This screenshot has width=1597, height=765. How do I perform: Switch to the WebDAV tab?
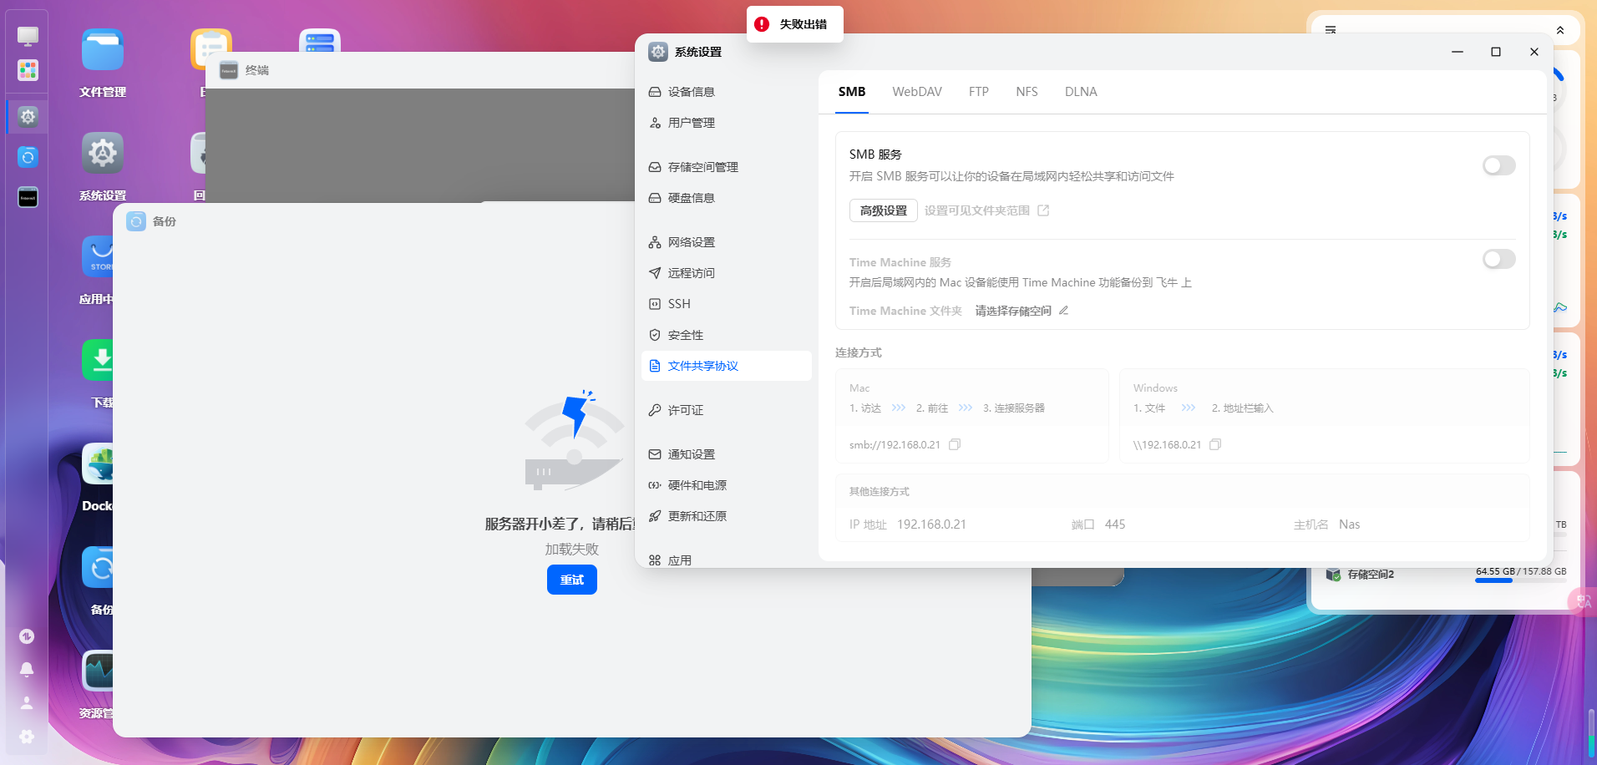coord(917,92)
